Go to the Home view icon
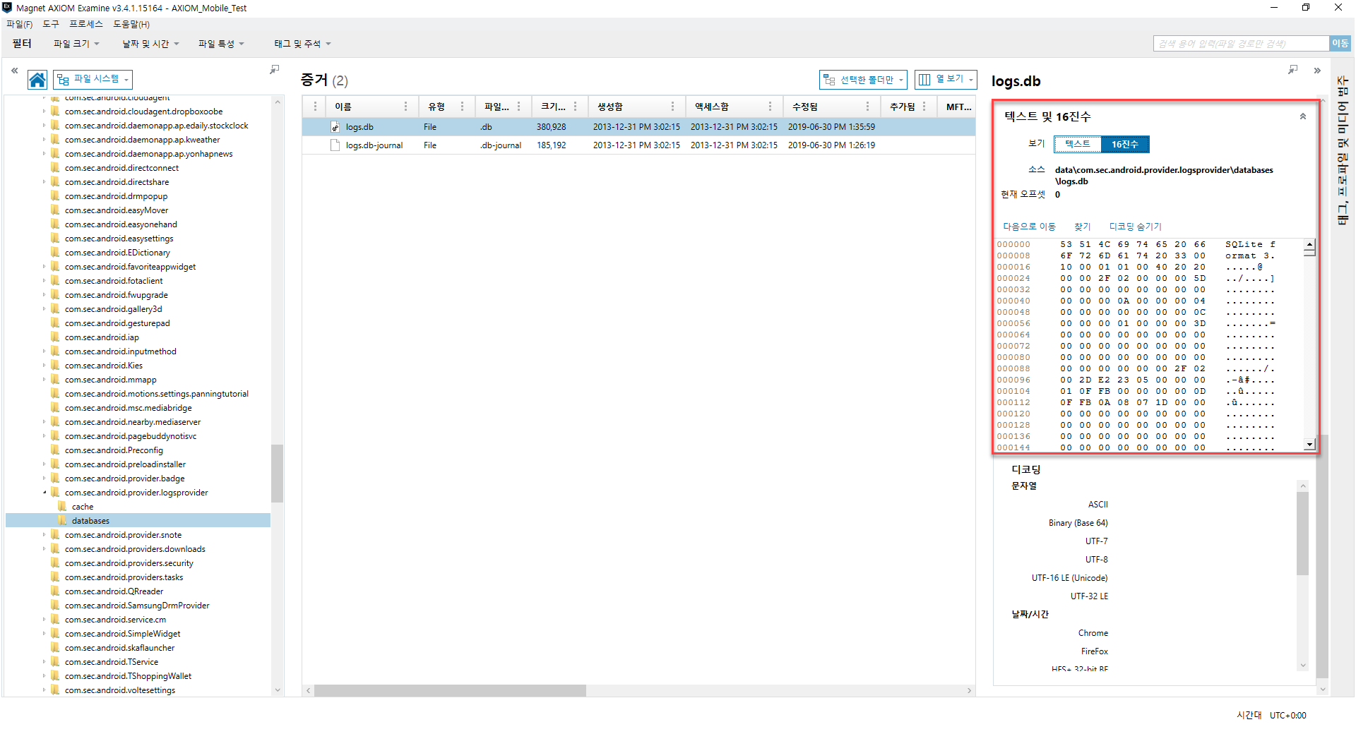This screenshot has width=1356, height=734. 37,80
